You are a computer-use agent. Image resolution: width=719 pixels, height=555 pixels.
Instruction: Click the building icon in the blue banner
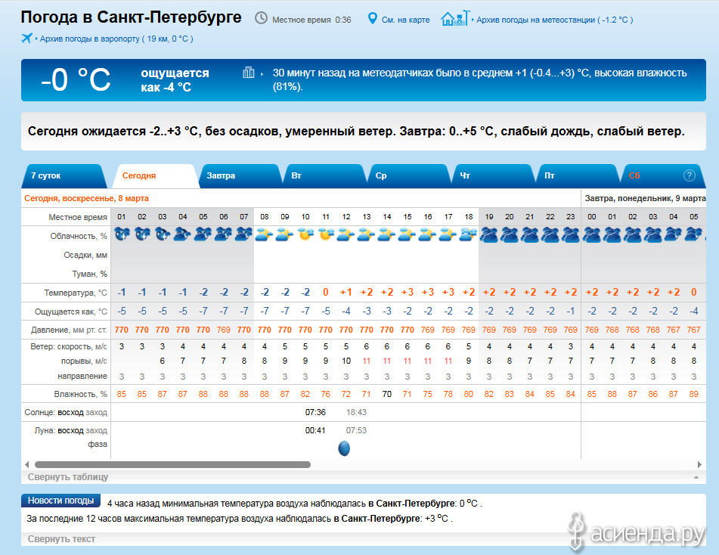249,73
